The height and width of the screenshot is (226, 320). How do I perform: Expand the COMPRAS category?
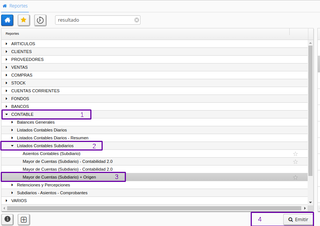(x=6, y=75)
